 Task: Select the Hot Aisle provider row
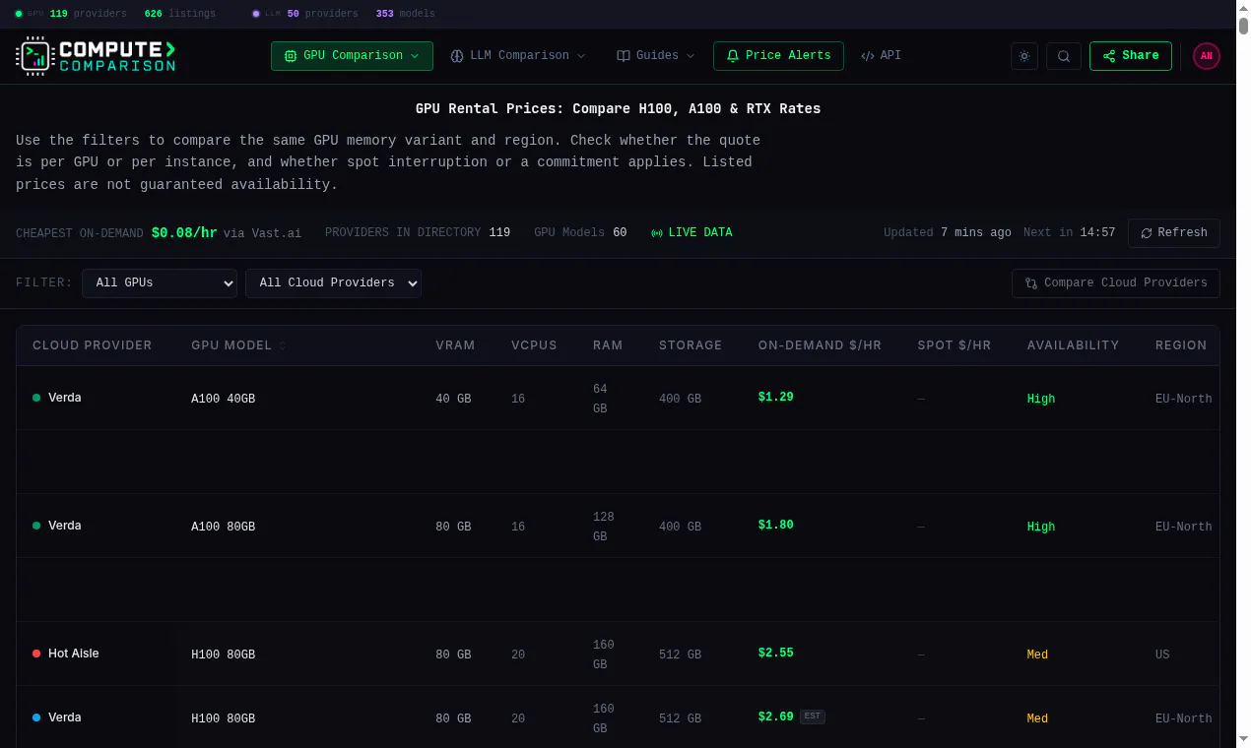pyautogui.click(x=618, y=654)
